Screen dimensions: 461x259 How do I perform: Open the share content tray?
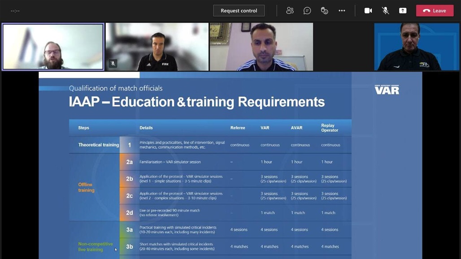click(403, 11)
